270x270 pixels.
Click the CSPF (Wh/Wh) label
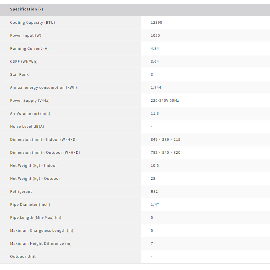point(24,61)
